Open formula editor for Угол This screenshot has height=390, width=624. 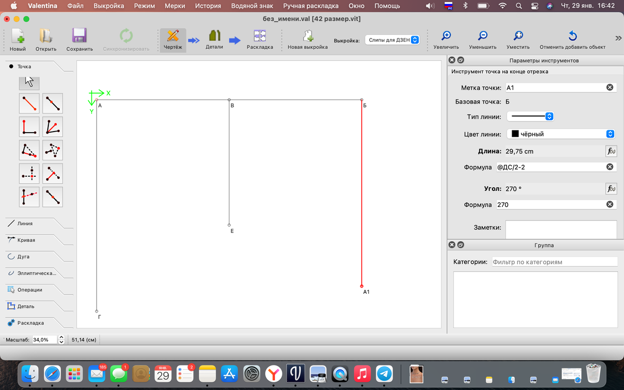[611, 189]
